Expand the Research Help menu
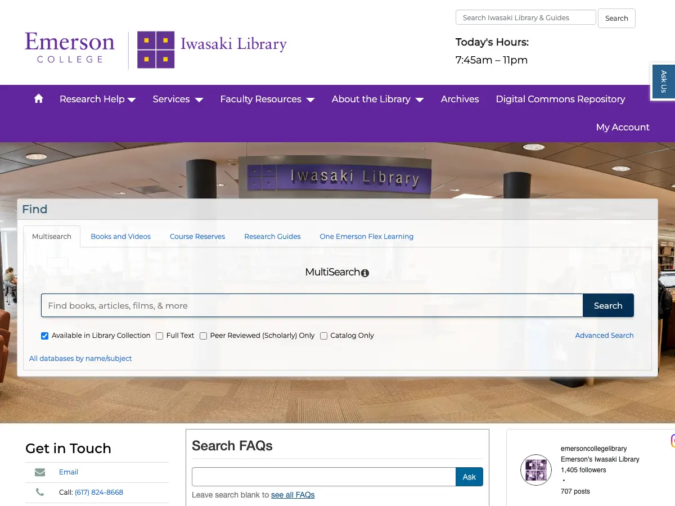675x506 pixels. (98, 99)
